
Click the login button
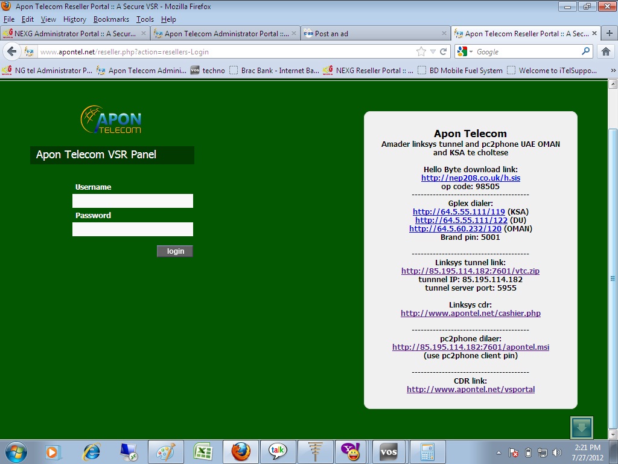coord(175,251)
